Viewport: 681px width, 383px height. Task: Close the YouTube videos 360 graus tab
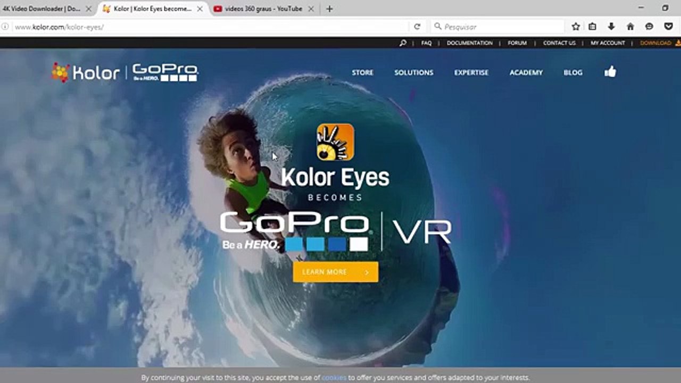[x=311, y=9]
